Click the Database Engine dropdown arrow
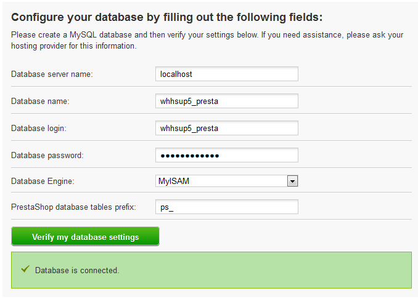The height and width of the screenshot is (299, 418). click(293, 181)
